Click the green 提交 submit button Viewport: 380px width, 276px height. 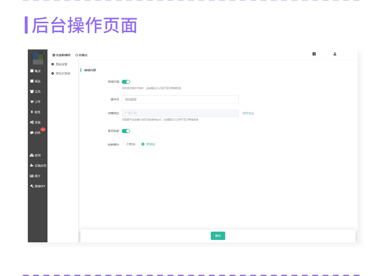[x=218, y=236]
